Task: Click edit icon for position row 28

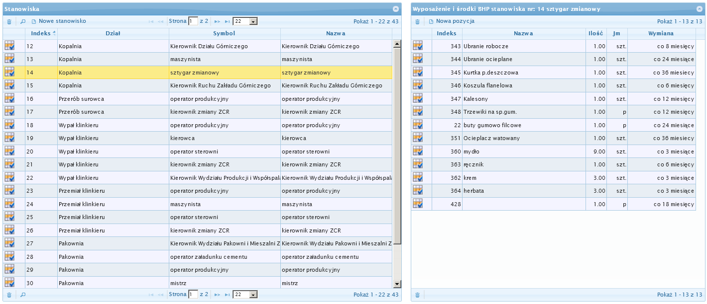Action: [9, 256]
